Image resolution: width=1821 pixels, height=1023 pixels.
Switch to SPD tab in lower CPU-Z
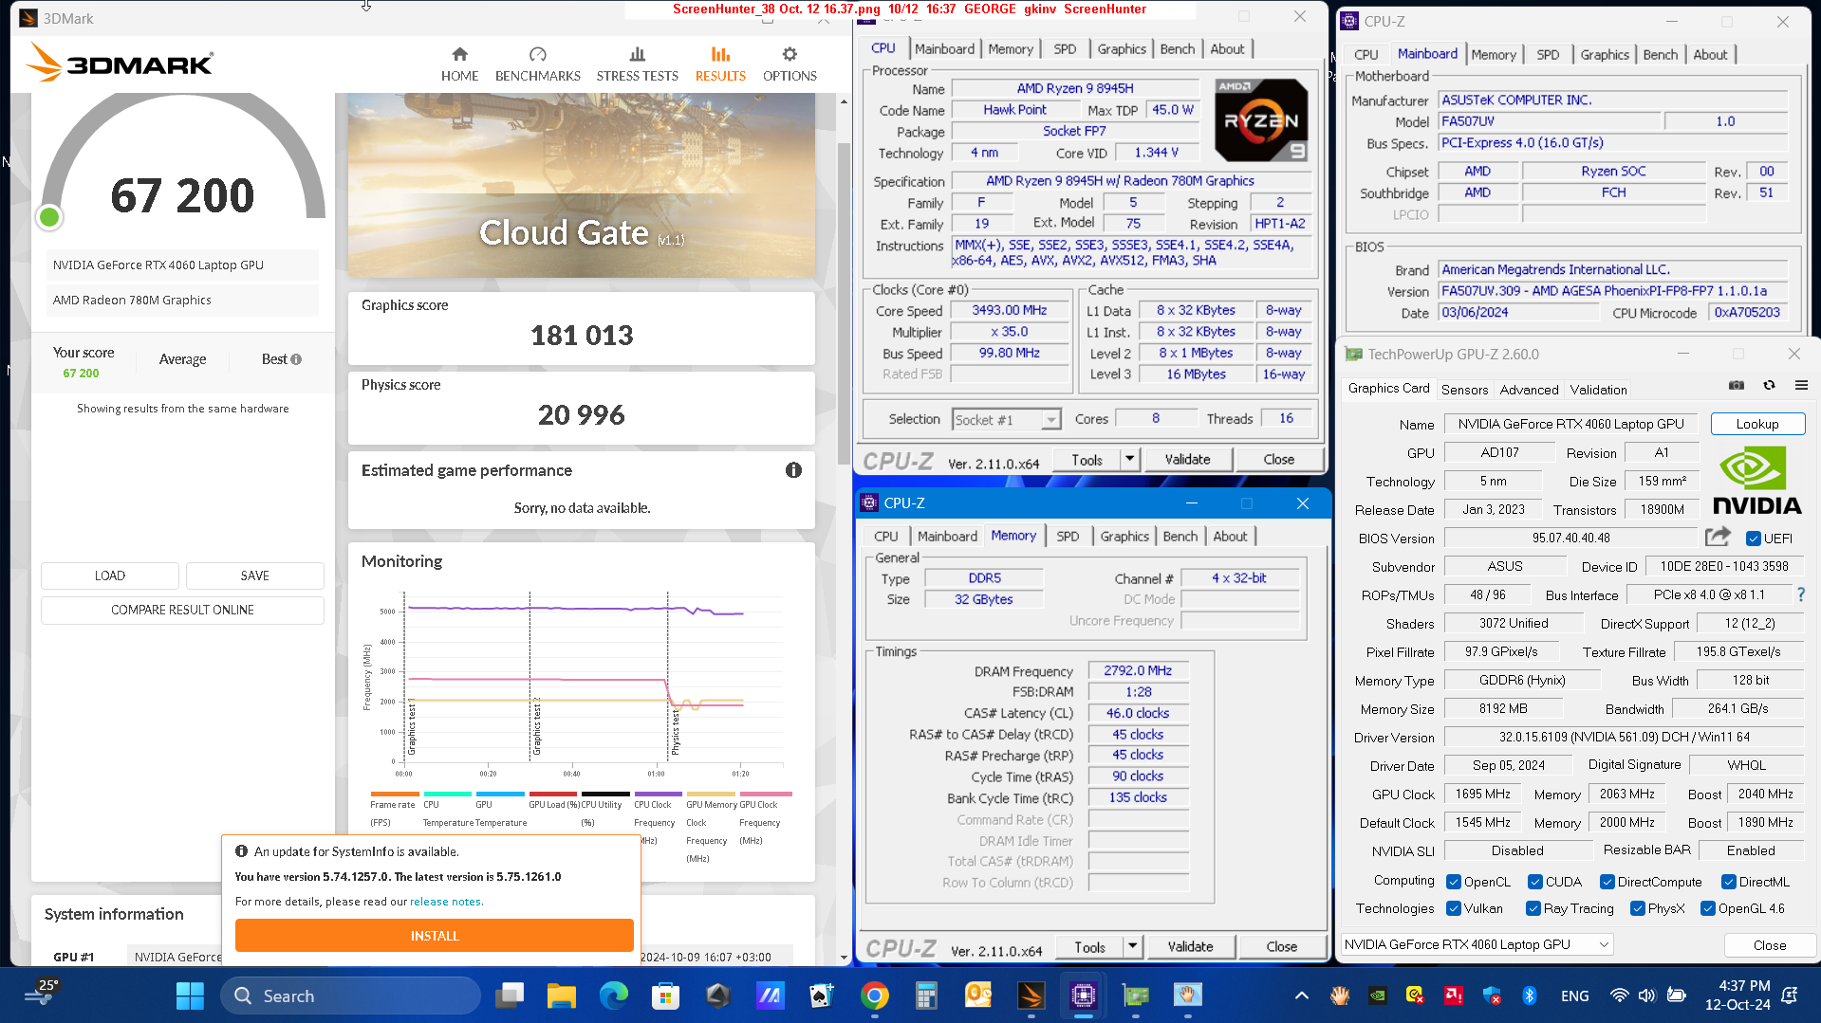pyautogui.click(x=1068, y=536)
